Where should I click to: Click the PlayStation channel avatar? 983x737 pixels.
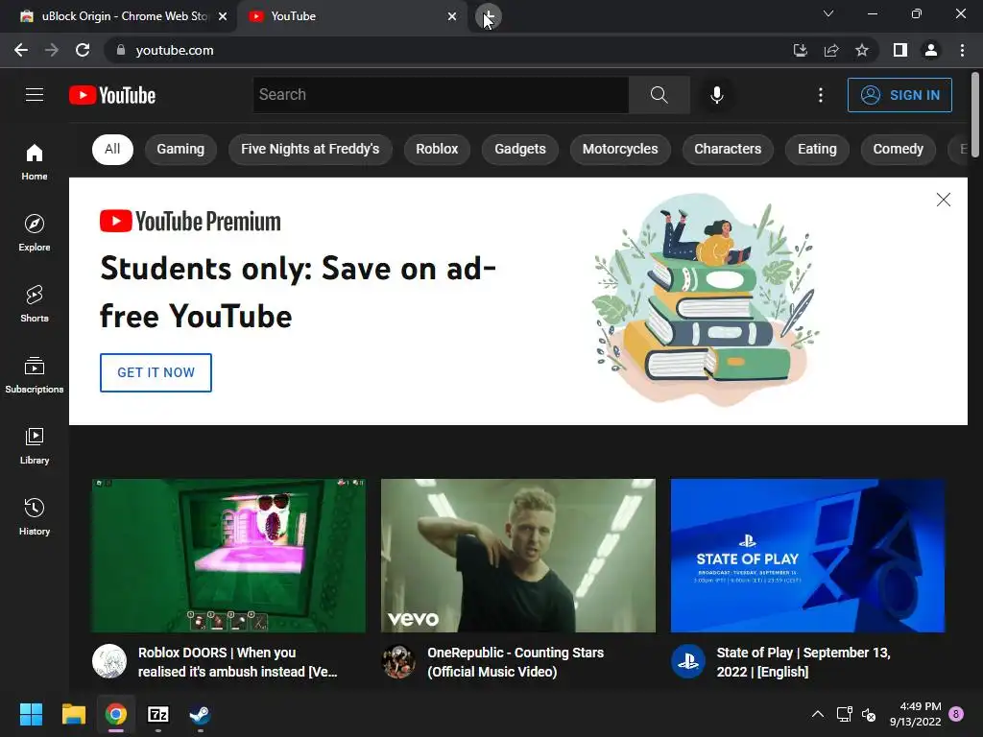point(687,661)
